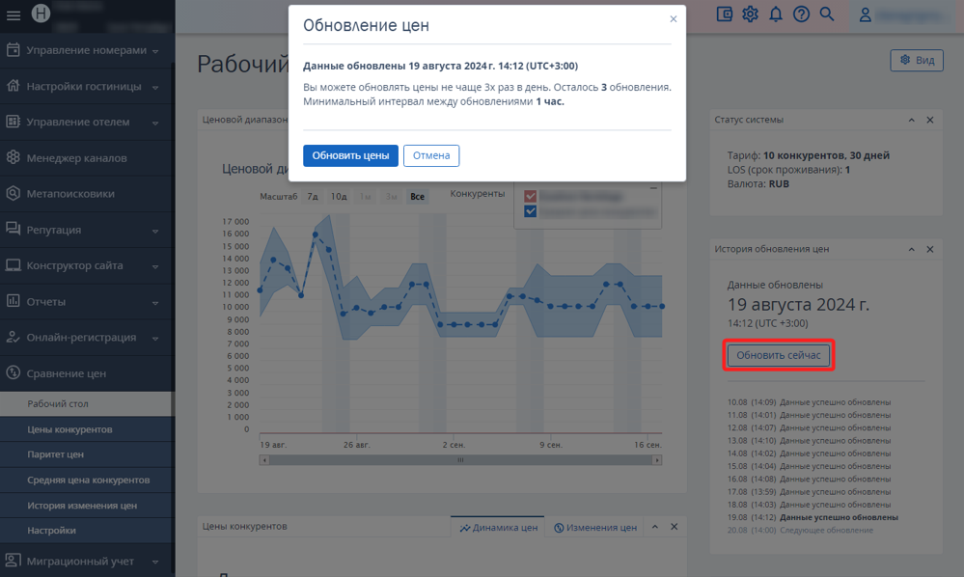Toggle the red competitor checkbox in the legend
The image size is (964, 577).
tap(531, 196)
